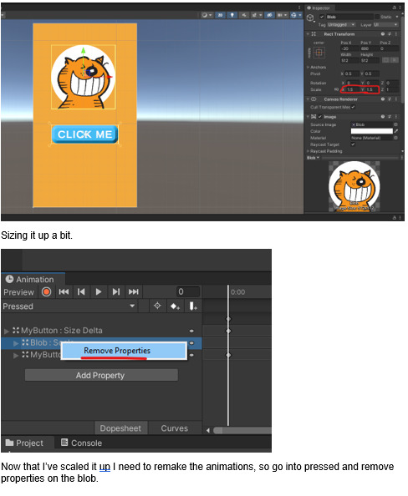Click the Width field in Rect Transform

click(x=349, y=60)
